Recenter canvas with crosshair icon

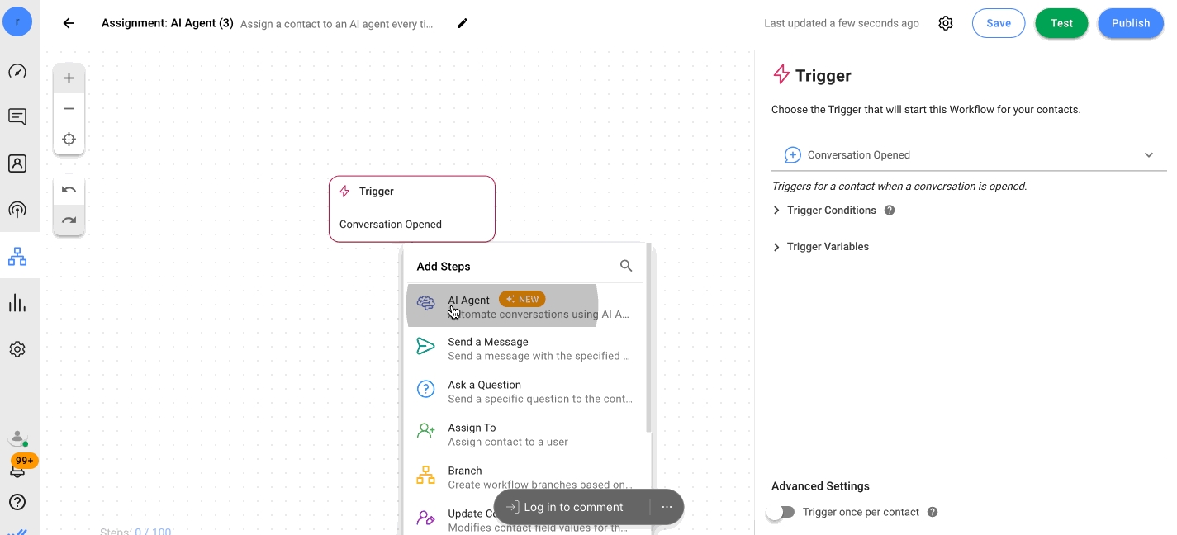(69, 139)
